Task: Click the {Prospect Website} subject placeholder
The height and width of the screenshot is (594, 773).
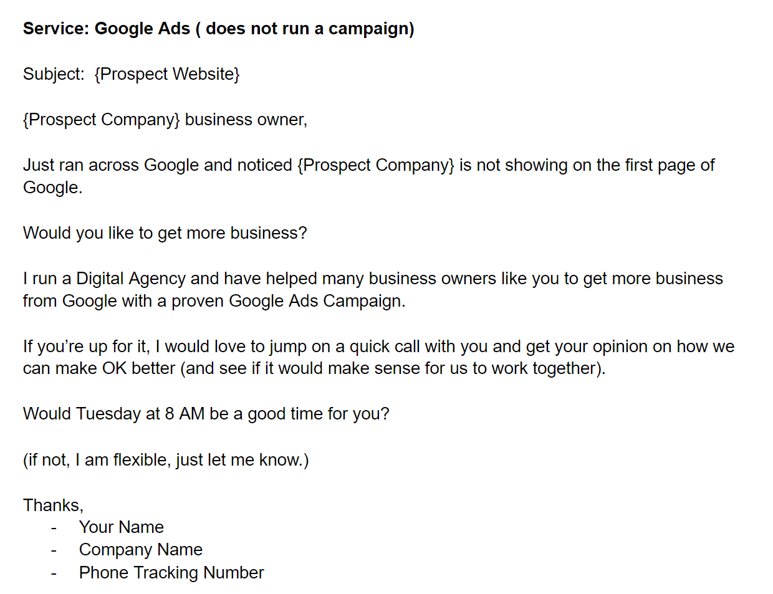Action: (x=166, y=74)
